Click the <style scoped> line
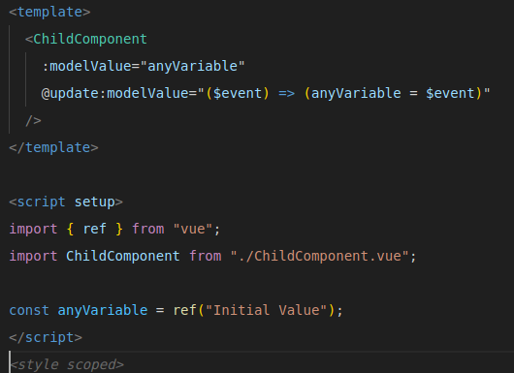 67,365
